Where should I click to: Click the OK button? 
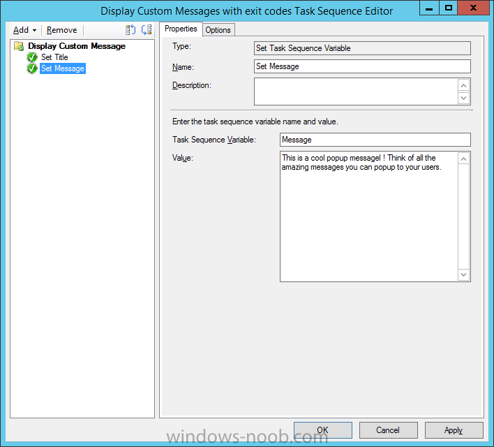click(x=323, y=430)
